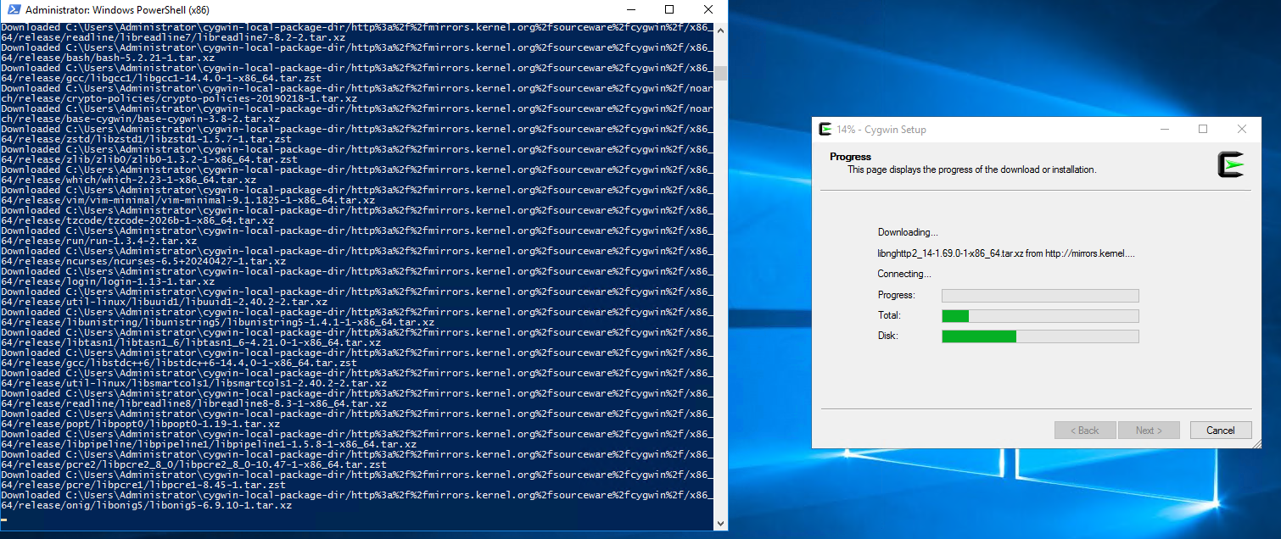Maximize the Windows PowerShell window

669,10
